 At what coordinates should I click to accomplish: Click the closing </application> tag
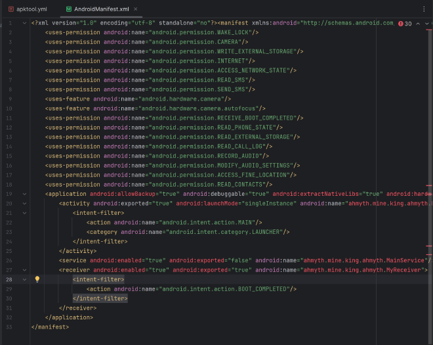coord(69,317)
